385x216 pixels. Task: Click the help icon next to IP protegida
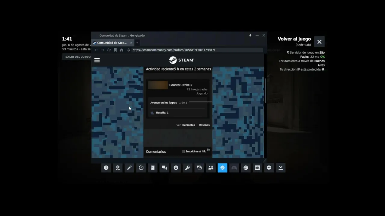(x=323, y=69)
